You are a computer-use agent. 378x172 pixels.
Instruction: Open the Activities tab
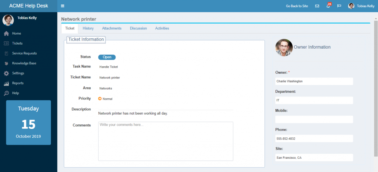(162, 28)
